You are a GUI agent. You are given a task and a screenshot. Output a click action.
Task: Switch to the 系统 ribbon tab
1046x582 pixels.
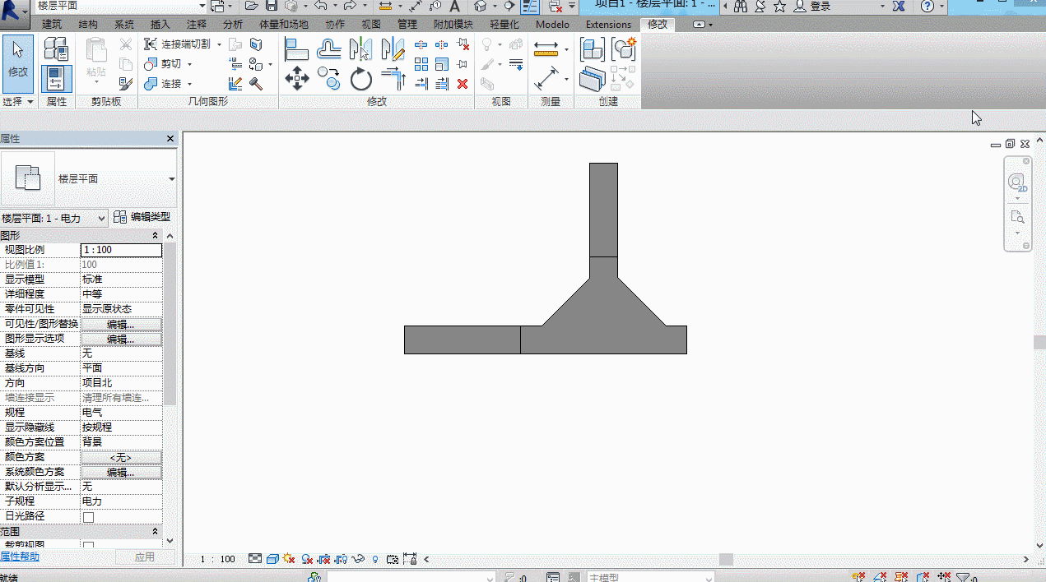(124, 25)
